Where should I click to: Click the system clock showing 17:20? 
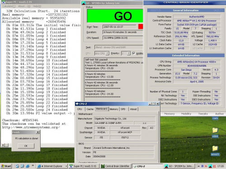click(x=221, y=166)
